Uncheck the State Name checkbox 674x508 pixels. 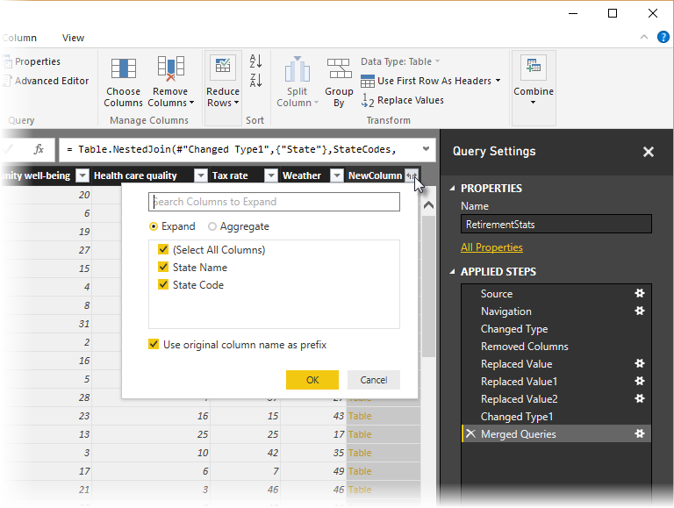tap(163, 267)
